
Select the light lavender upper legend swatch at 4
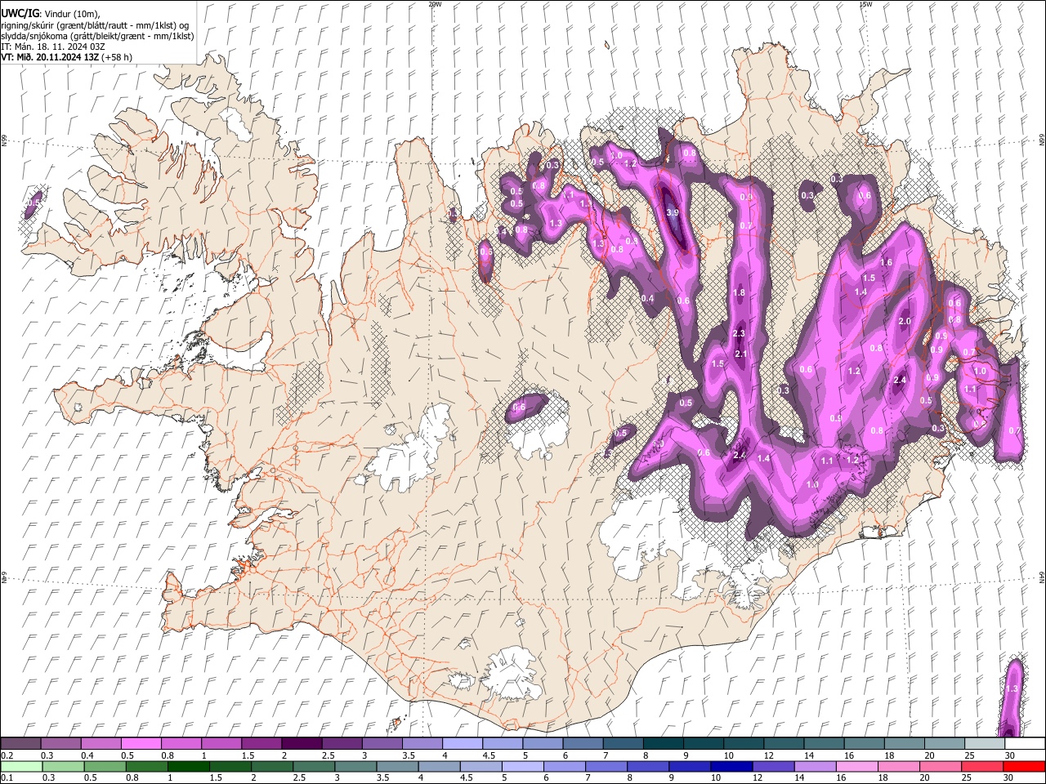coord(462,743)
